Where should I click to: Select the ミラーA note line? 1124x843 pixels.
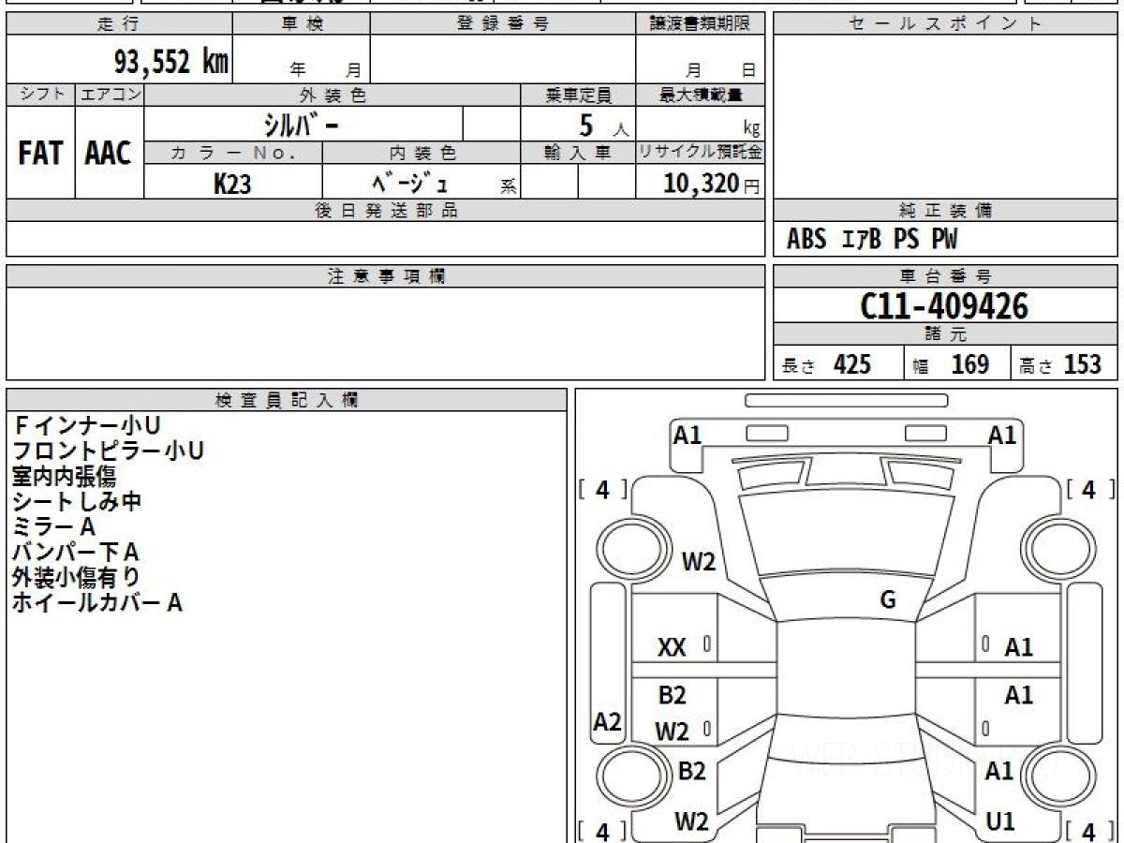[x=53, y=526]
